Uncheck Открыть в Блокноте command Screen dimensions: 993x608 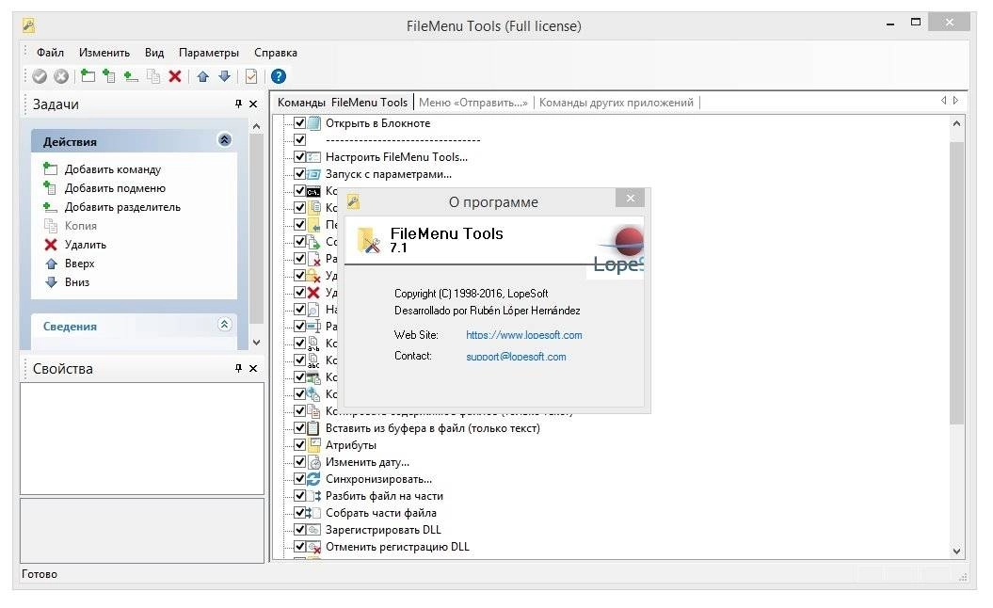300,123
